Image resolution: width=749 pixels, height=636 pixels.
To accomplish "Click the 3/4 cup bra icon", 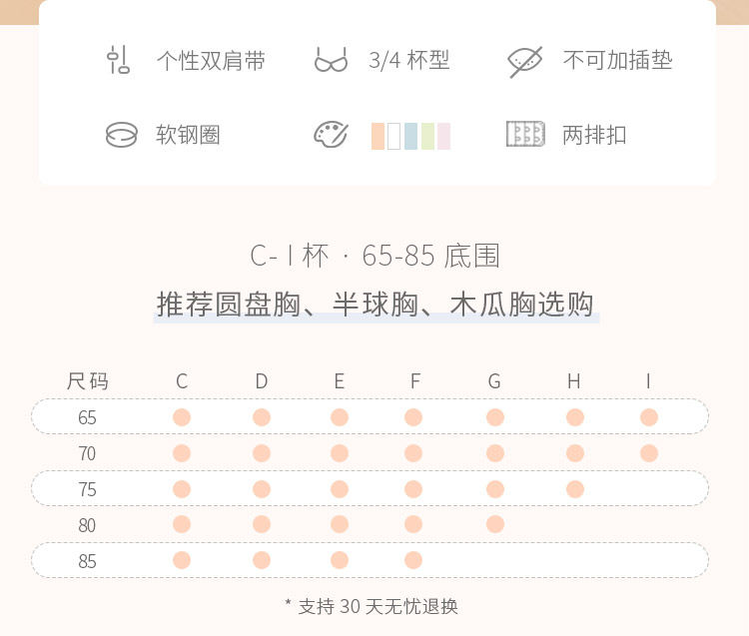I will click(x=331, y=60).
